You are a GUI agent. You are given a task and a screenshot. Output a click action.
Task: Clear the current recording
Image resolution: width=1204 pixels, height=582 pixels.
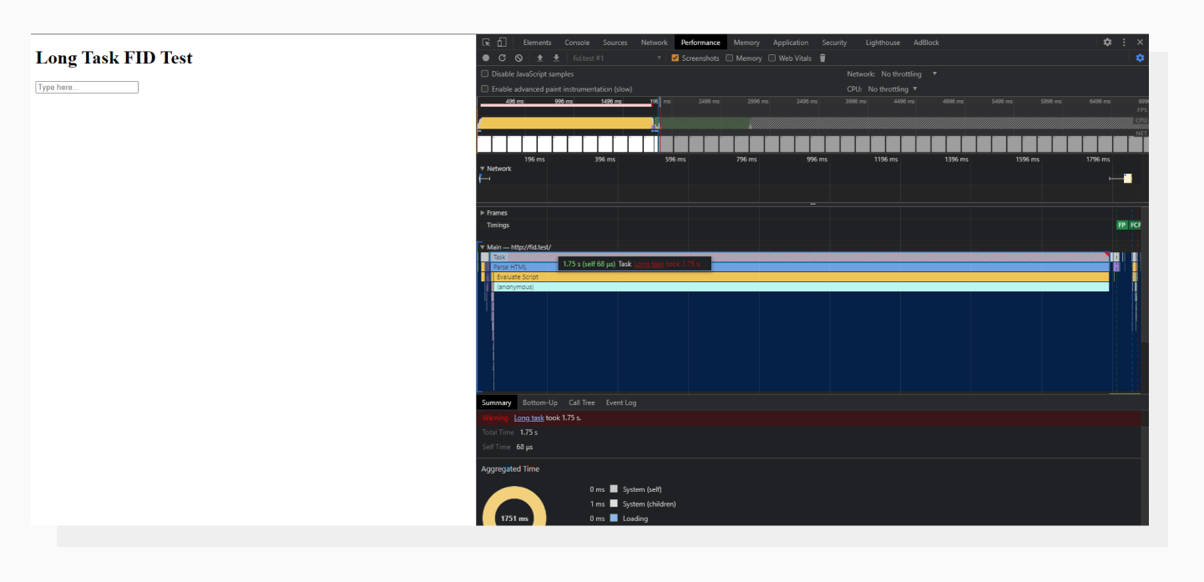click(x=519, y=58)
